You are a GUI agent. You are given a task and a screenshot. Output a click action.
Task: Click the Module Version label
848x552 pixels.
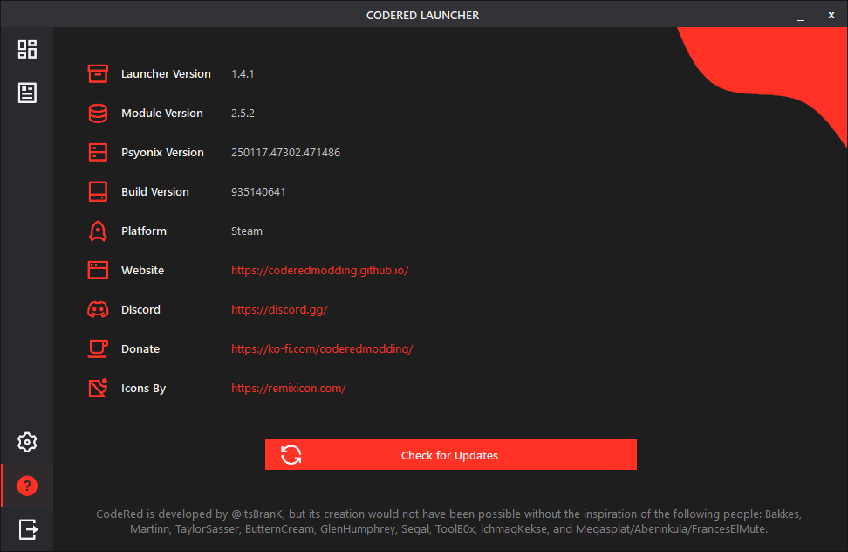[161, 113]
